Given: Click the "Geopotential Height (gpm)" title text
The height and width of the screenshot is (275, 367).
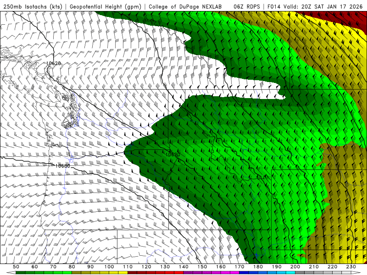Looking at the screenshot, I should (x=106, y=6).
